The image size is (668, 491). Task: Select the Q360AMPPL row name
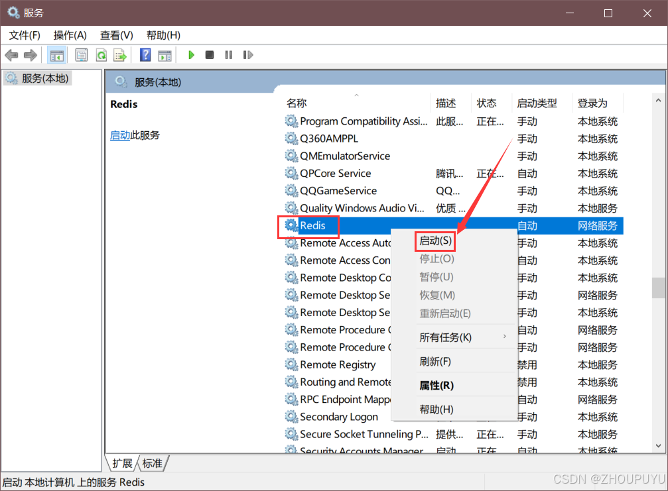pyautogui.click(x=329, y=138)
